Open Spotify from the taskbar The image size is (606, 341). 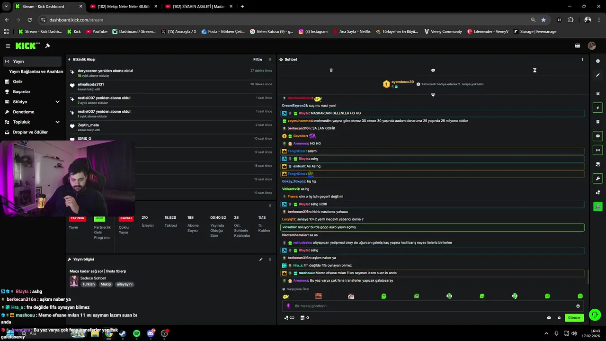[x=136, y=333]
